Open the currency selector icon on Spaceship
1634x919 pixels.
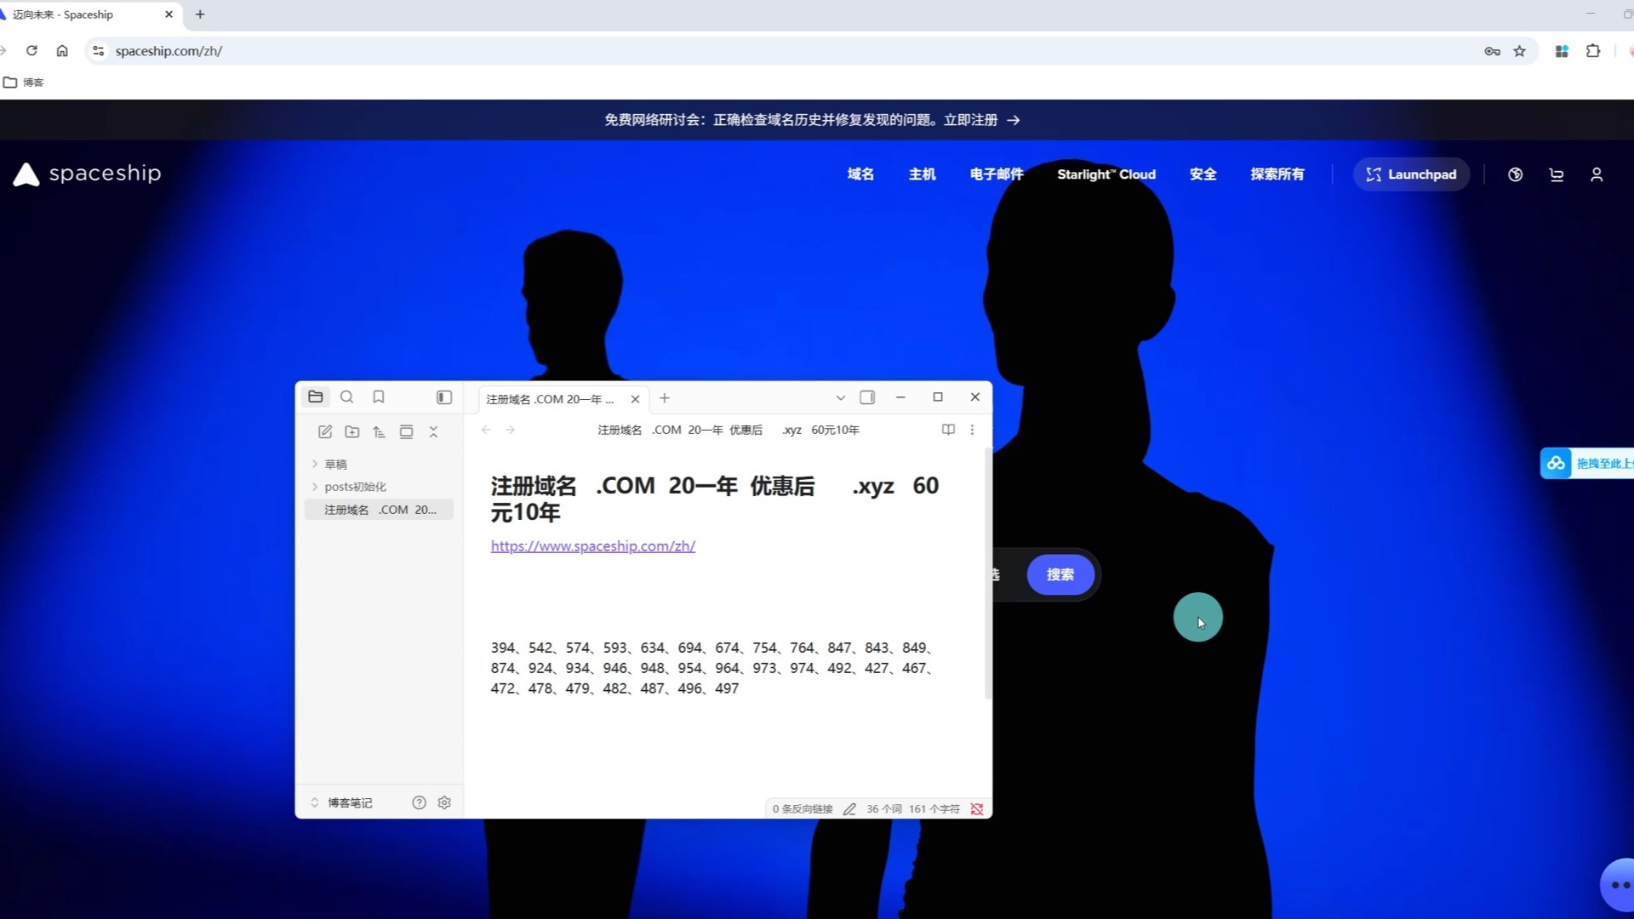[x=1516, y=174]
